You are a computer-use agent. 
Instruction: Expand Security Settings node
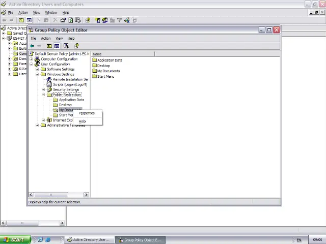pos(43,89)
